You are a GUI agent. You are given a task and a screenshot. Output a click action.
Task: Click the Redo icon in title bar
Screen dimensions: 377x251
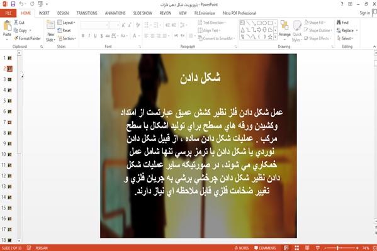(32, 4)
